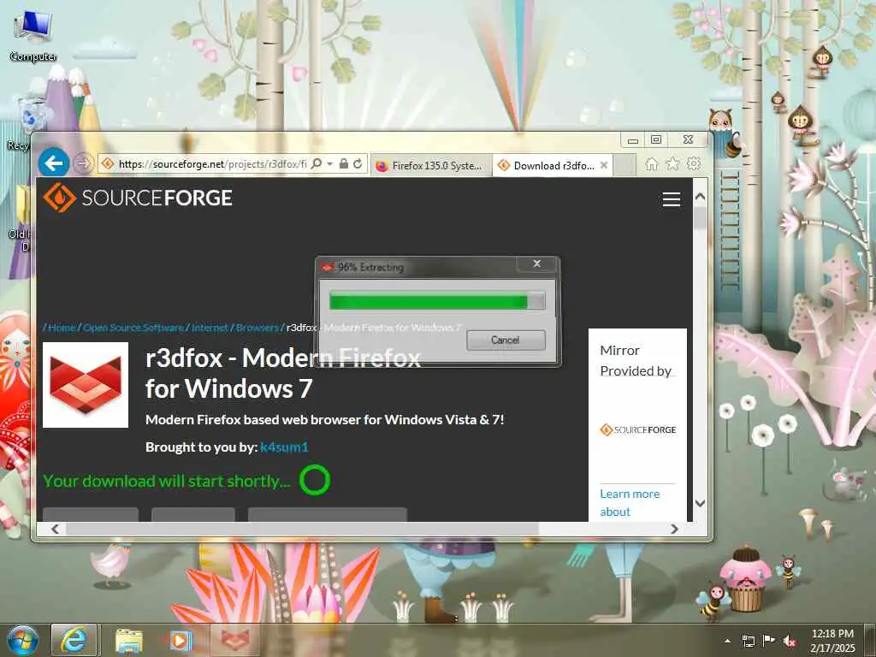Click the muted volume tray icon
The height and width of the screenshot is (657, 876).
coord(790,642)
